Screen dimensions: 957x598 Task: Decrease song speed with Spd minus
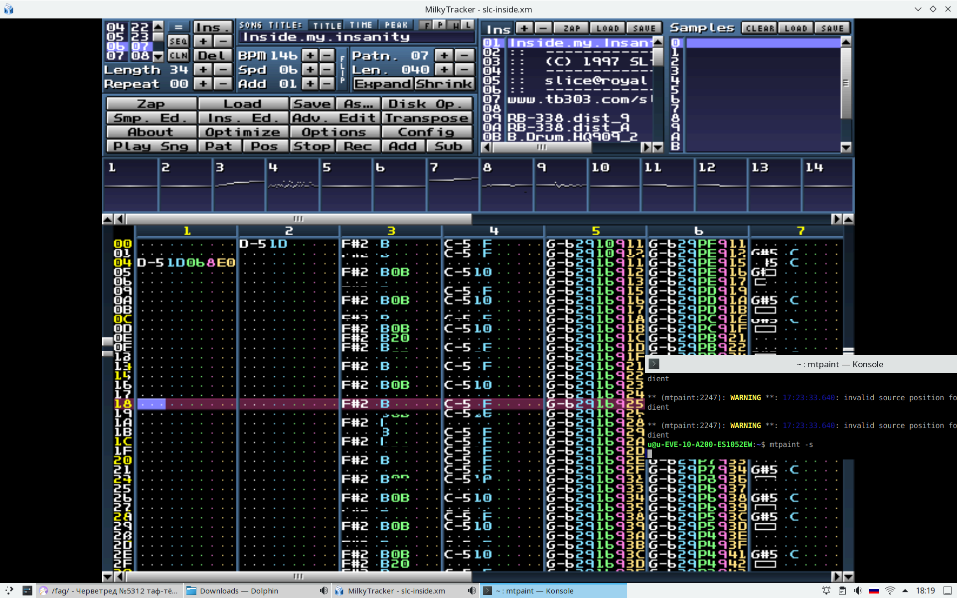coord(327,70)
